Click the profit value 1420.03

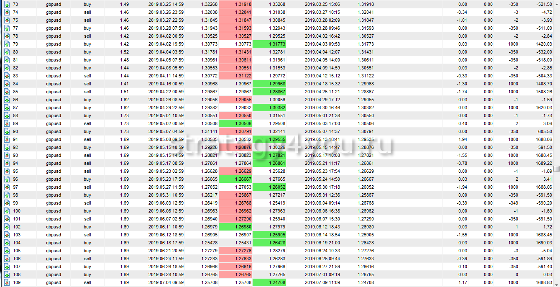click(x=543, y=44)
